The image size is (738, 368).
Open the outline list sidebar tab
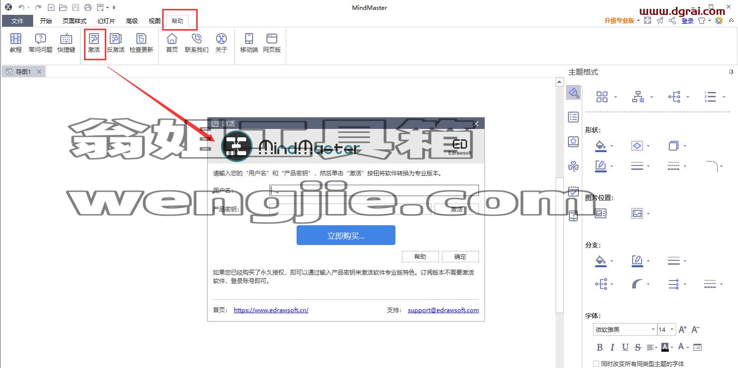point(573,117)
